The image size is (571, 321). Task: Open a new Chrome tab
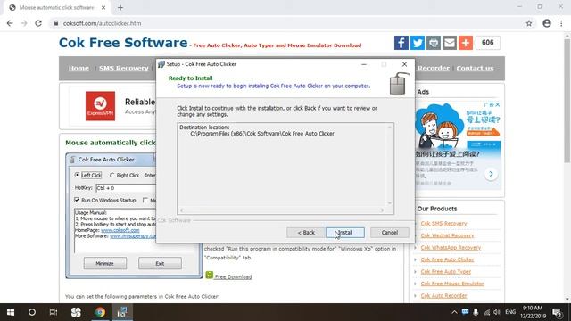[x=120, y=7]
